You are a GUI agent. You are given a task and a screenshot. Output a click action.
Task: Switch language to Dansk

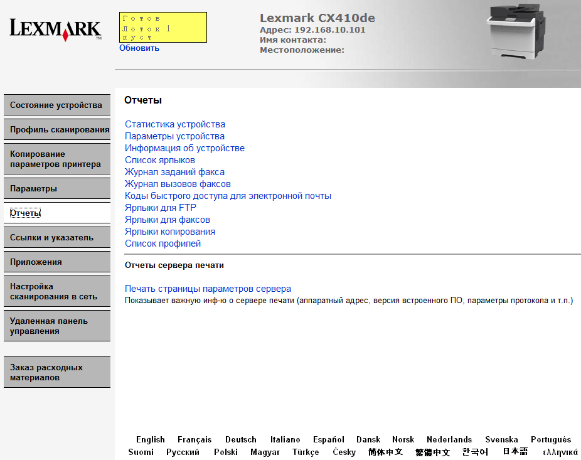coord(368,440)
